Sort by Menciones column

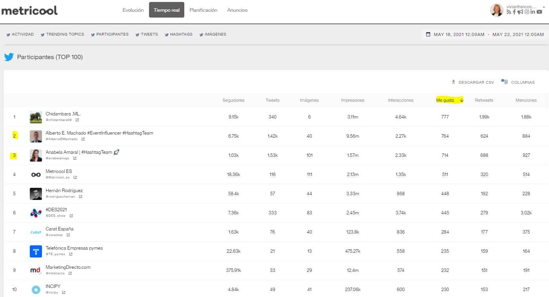pyautogui.click(x=526, y=100)
